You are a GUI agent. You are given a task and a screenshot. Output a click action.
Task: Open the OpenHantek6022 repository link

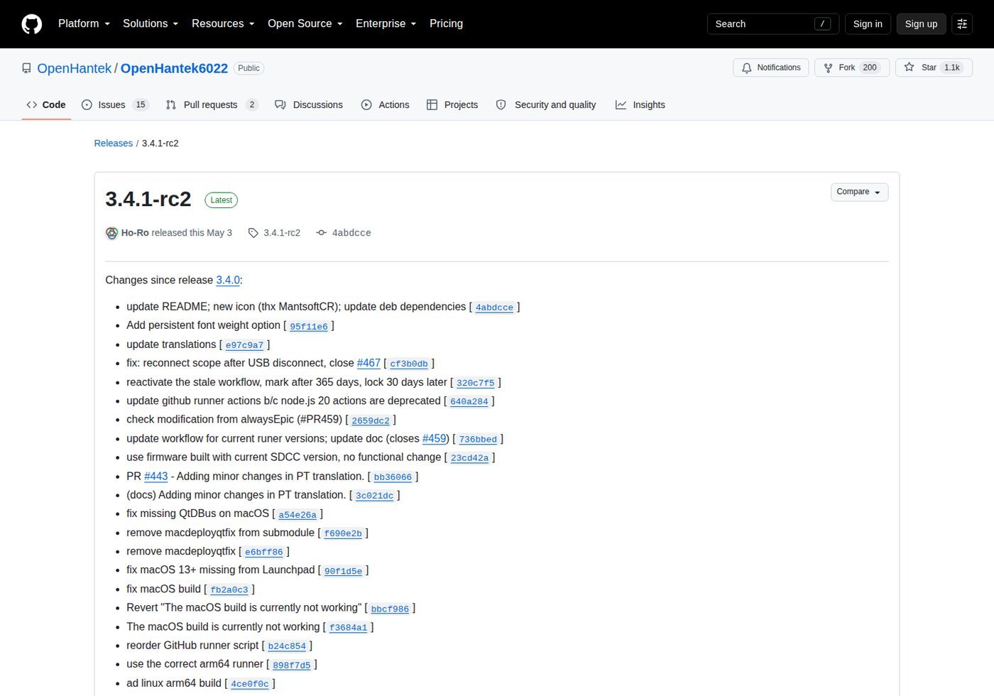pyautogui.click(x=174, y=68)
